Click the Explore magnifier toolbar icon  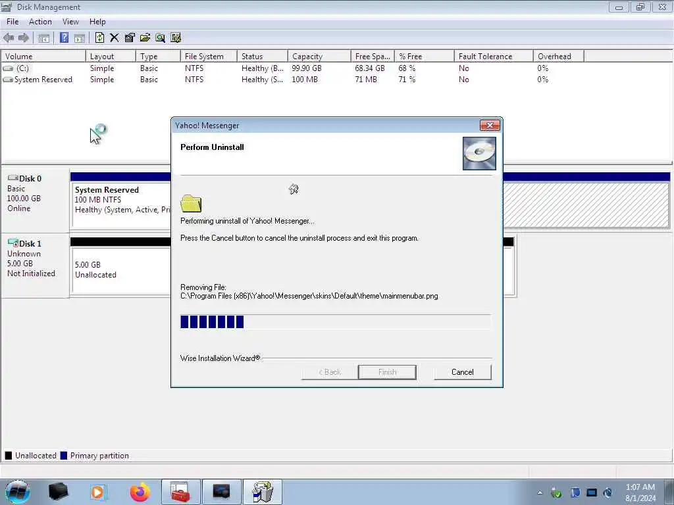161,37
